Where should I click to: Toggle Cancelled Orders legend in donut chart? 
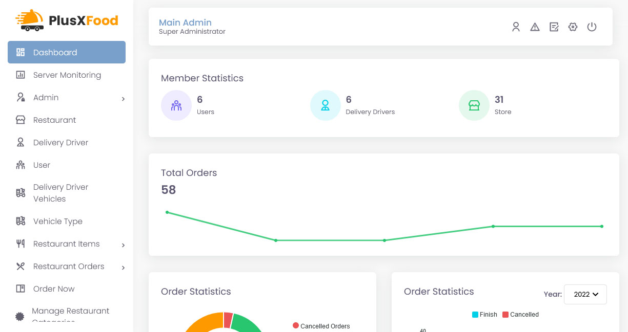321,326
